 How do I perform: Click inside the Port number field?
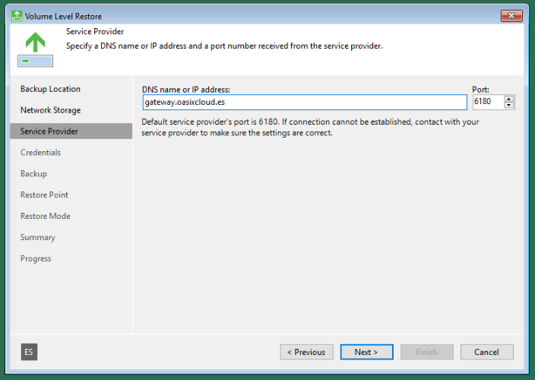pyautogui.click(x=486, y=103)
